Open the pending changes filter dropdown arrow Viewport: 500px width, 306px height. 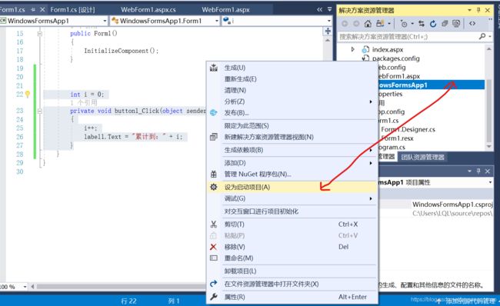coord(412,24)
